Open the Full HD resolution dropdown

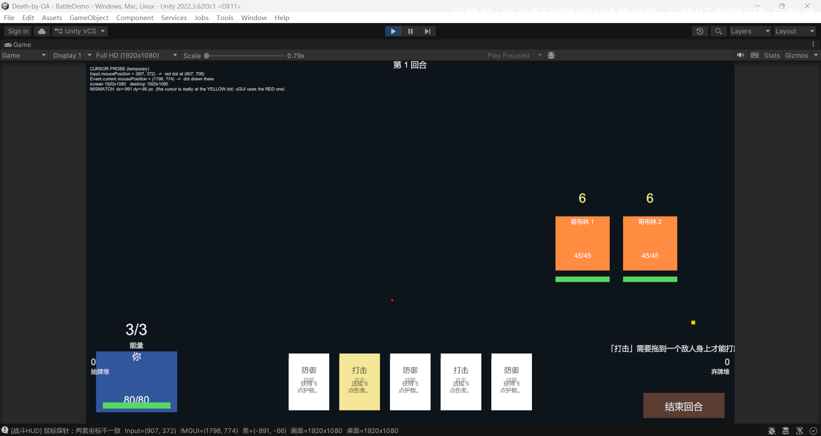[x=136, y=56]
